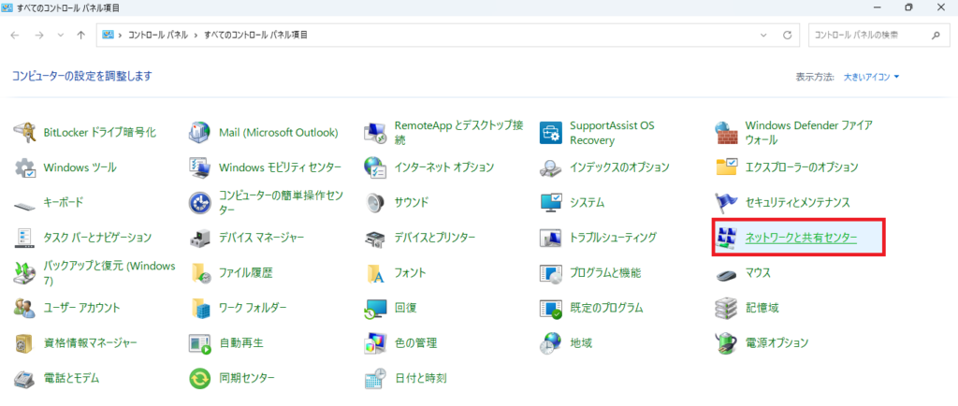Click the 資格情報マネージャー safe icon
Viewport: 958px width, 406px height.
coord(25,343)
